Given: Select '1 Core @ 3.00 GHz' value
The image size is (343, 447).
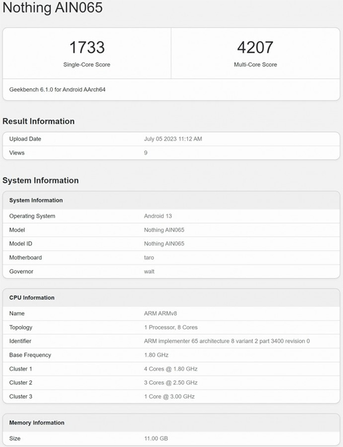Looking at the screenshot, I should tap(169, 397).
